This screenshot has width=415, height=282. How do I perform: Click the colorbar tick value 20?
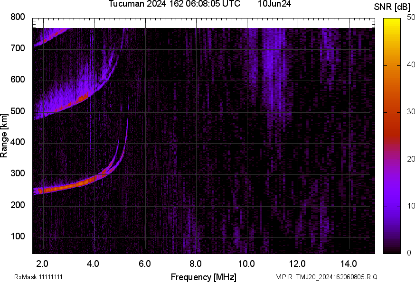(x=411, y=159)
